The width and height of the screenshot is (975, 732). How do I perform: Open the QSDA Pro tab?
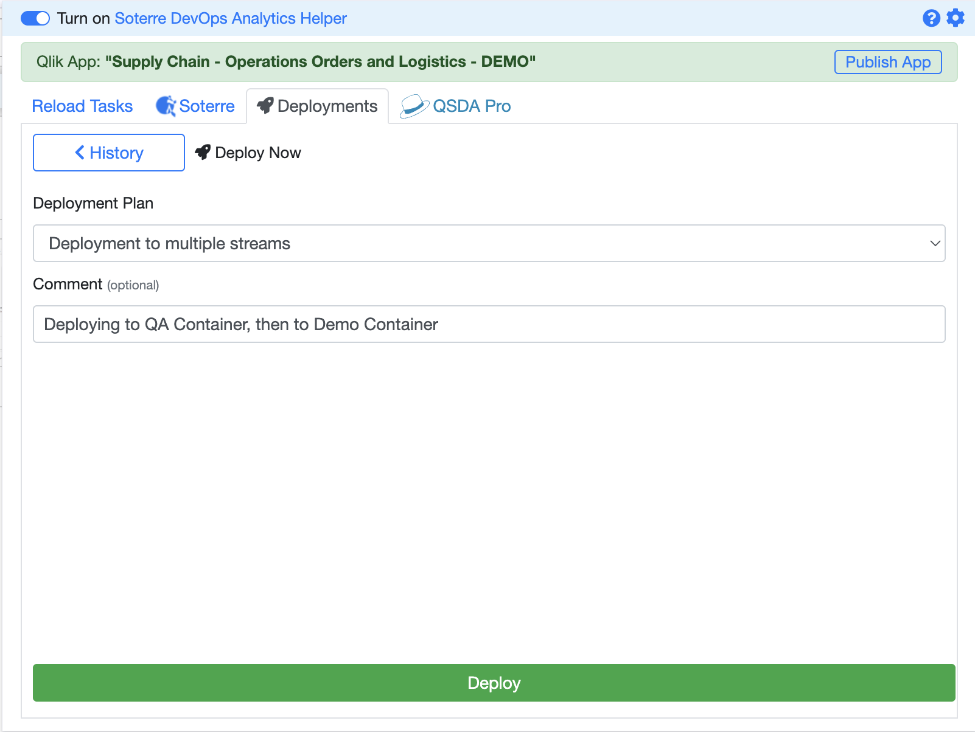455,106
